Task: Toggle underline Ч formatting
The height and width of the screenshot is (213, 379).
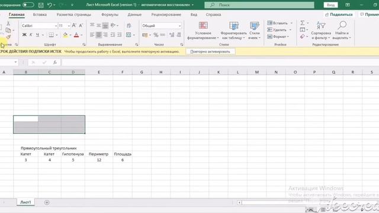Action: pos(37,35)
